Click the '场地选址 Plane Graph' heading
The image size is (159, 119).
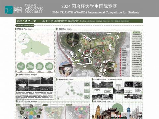pos(25,29)
